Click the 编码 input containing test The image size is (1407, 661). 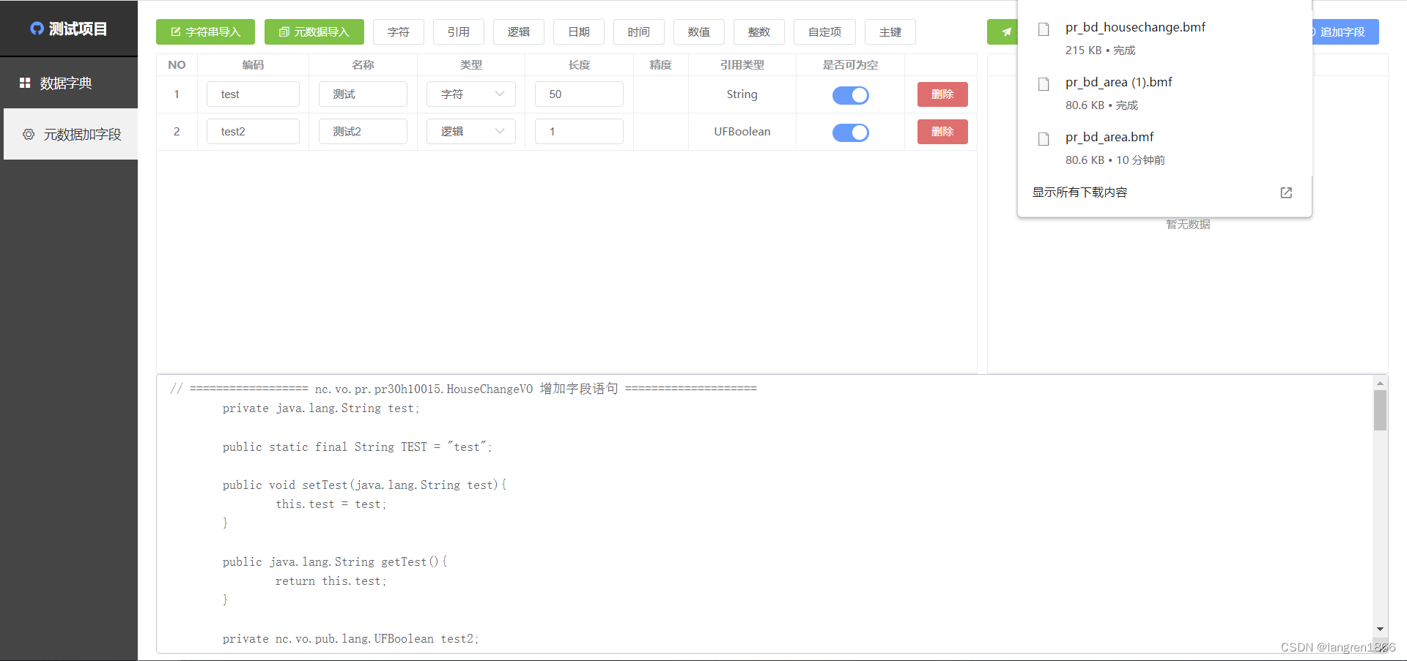(x=253, y=94)
